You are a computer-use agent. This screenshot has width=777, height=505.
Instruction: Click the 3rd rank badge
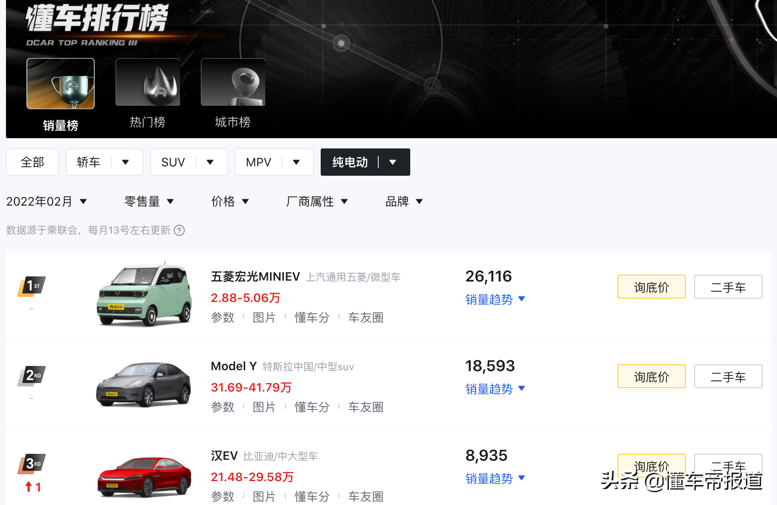tap(32, 464)
